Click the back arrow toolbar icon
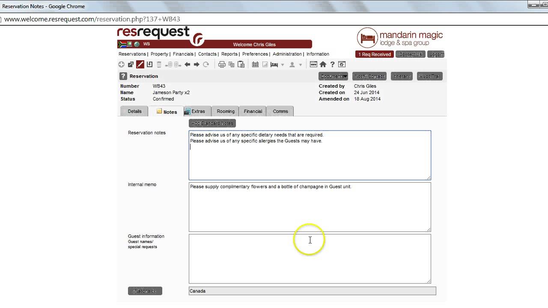This screenshot has height=308, width=548. [x=187, y=65]
